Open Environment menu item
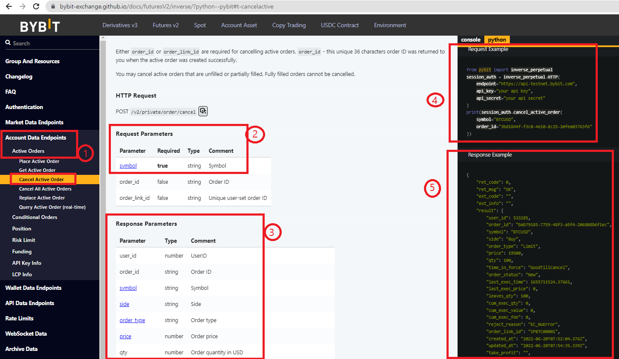The height and width of the screenshot is (359, 619). [390, 25]
